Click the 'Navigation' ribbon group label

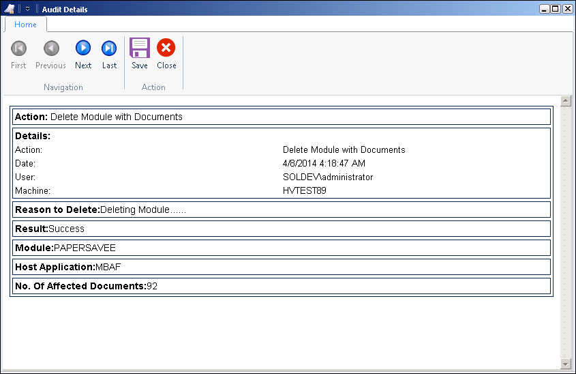coord(63,87)
